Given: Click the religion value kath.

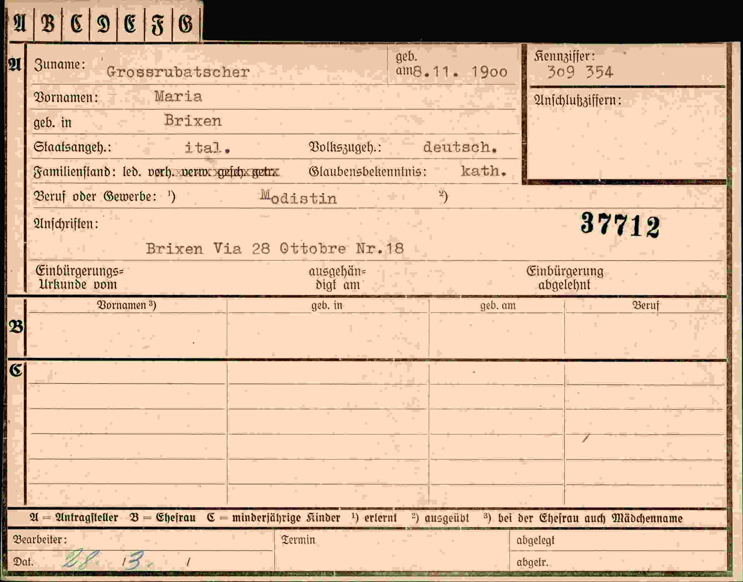Looking at the screenshot, I should [x=484, y=171].
